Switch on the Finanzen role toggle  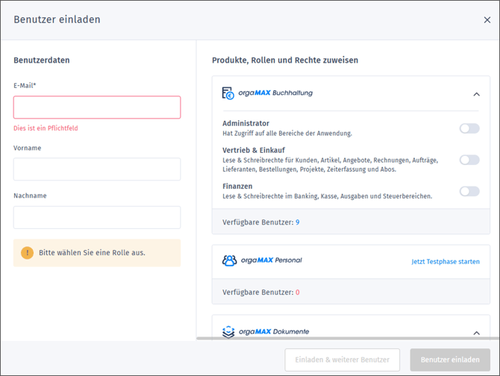click(469, 191)
